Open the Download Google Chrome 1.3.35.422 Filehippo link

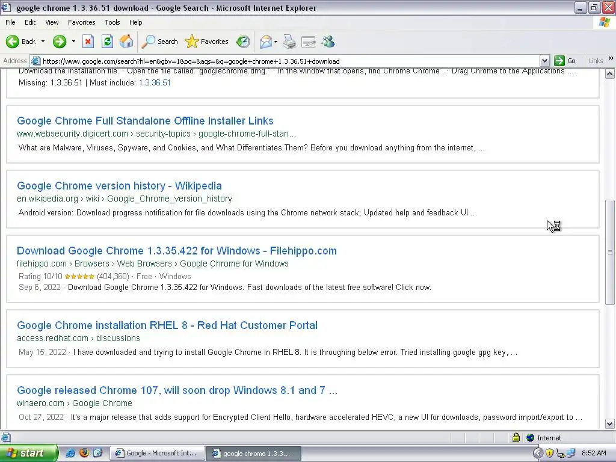[x=176, y=251]
